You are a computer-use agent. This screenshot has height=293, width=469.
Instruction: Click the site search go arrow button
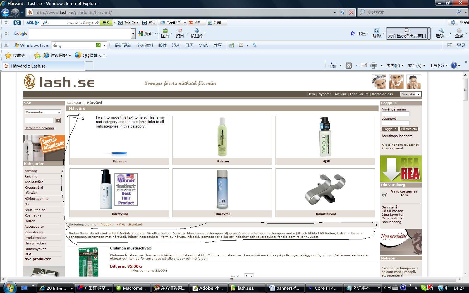58,121
